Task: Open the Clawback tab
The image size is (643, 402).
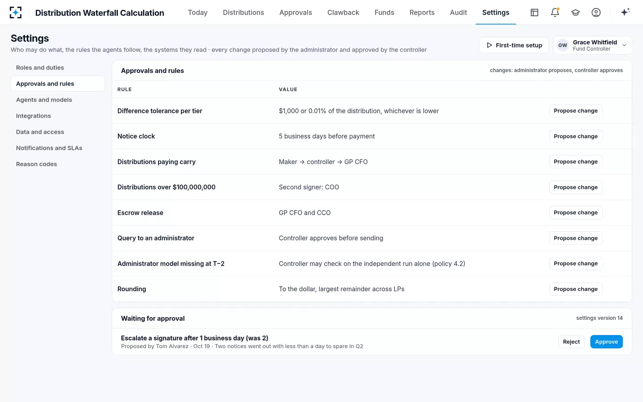Action: [343, 13]
